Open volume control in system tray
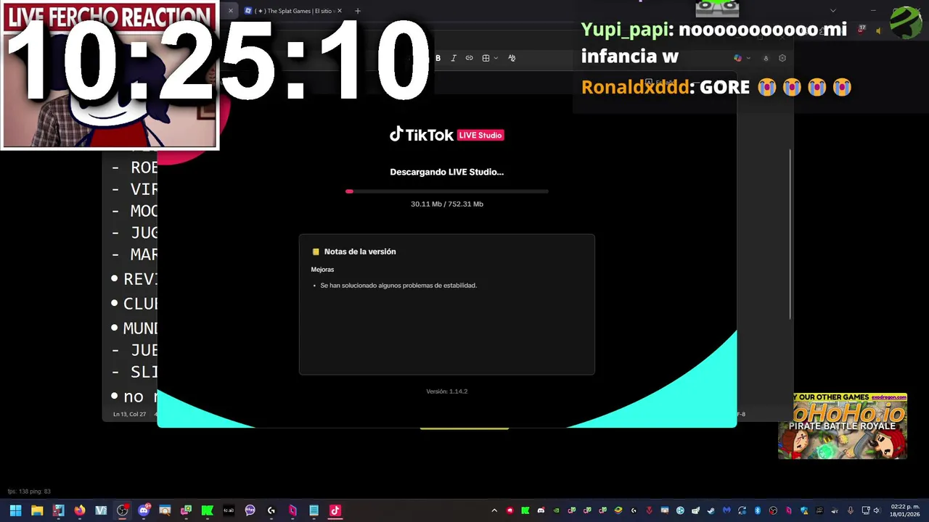Screen dimensions: 929x522 (x=877, y=510)
